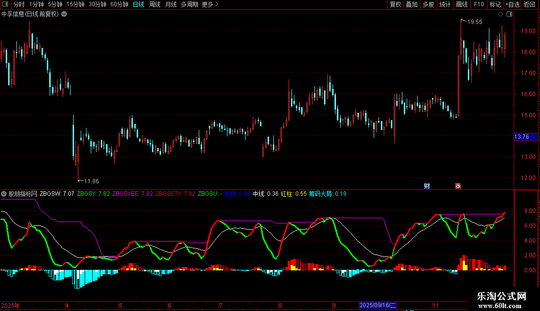Open dropdown next to 中孚信息 title

pyautogui.click(x=64, y=14)
